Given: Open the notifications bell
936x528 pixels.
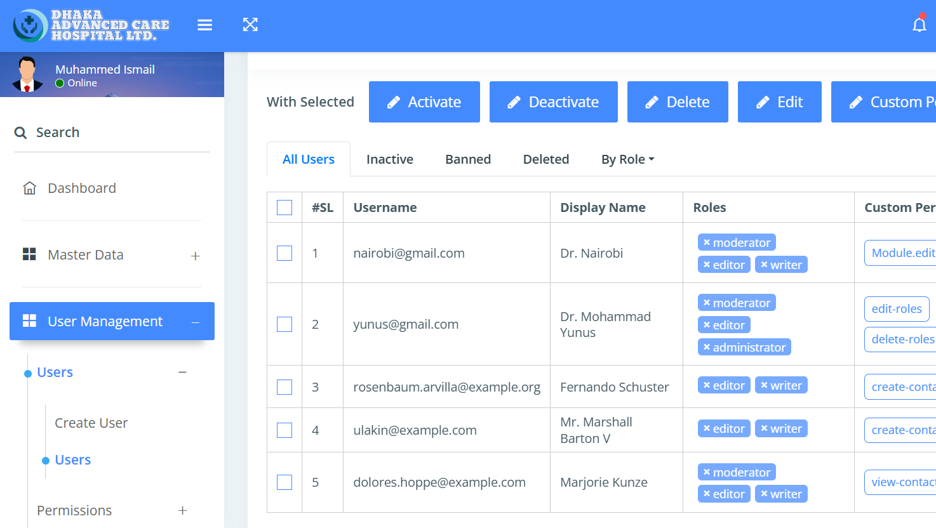Looking at the screenshot, I should tap(919, 25).
